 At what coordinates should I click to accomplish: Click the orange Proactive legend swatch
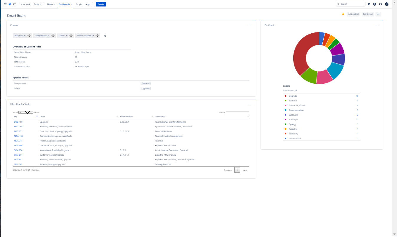click(x=285, y=129)
